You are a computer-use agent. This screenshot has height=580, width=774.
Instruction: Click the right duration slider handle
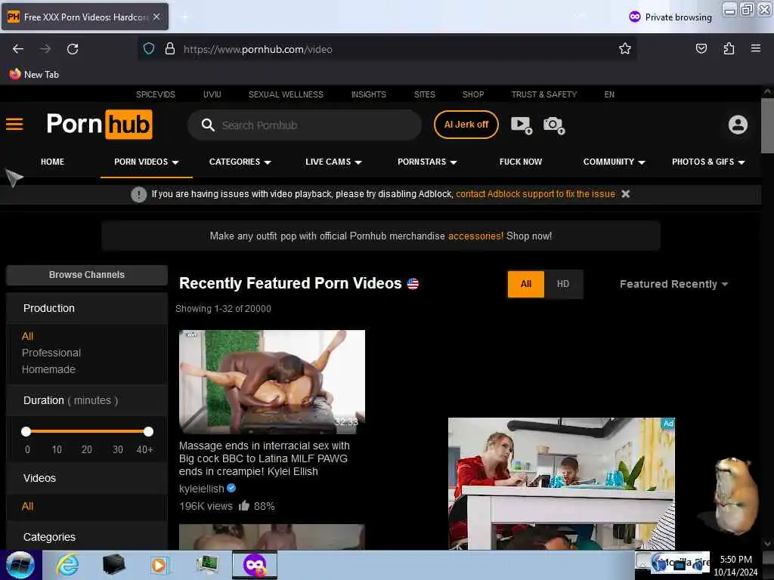(x=148, y=431)
